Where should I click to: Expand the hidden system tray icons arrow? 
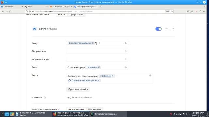point(189,114)
